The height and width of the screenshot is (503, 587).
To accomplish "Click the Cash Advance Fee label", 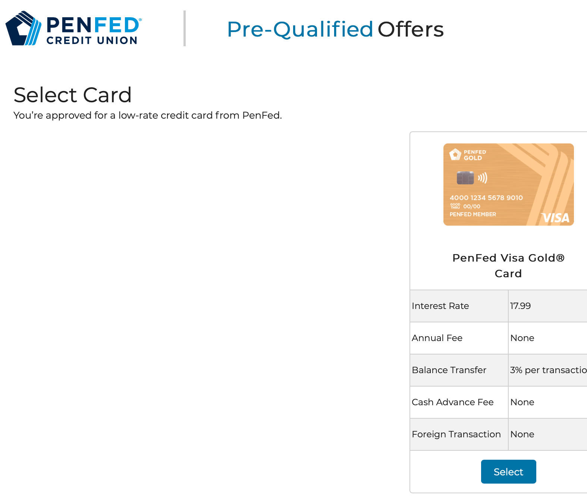I will (452, 402).
